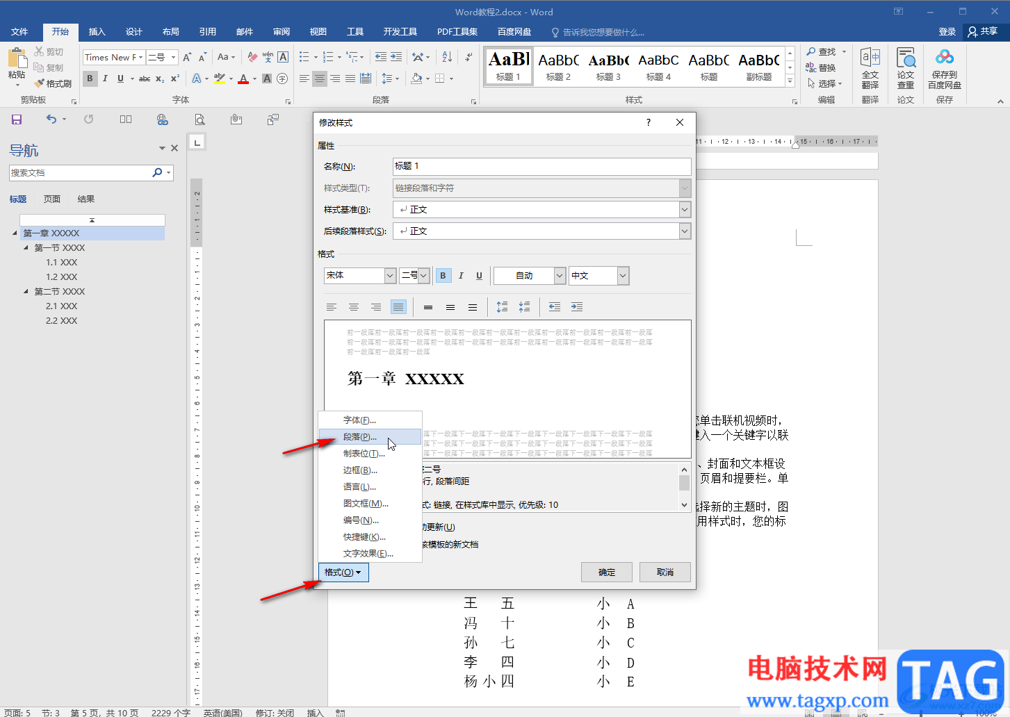Click the ribbon center align icon
This screenshot has width=1010, height=717.
point(319,79)
